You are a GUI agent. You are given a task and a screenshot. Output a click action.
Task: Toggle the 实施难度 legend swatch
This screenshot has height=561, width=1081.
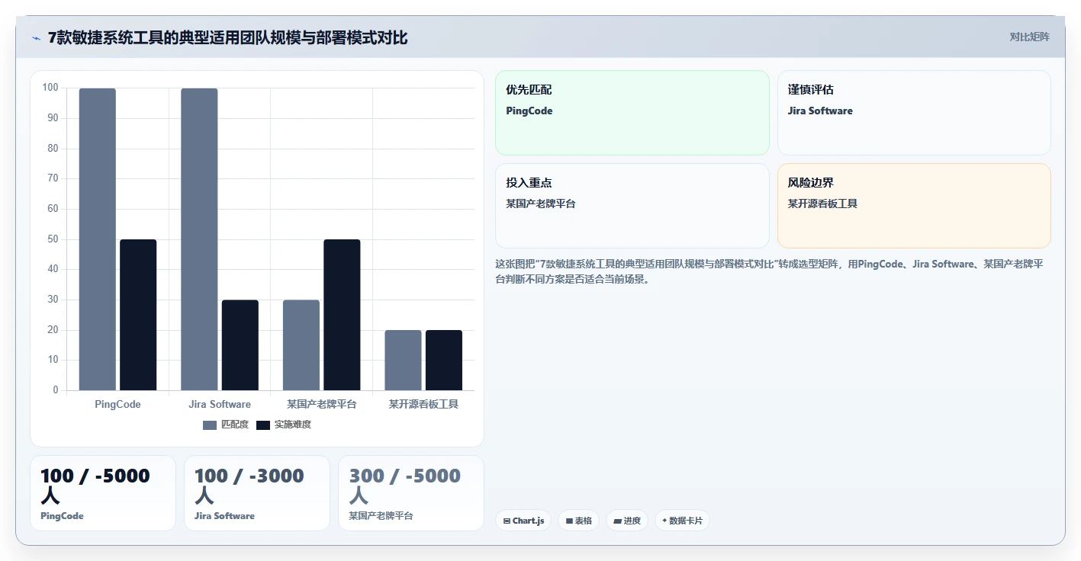[263, 425]
